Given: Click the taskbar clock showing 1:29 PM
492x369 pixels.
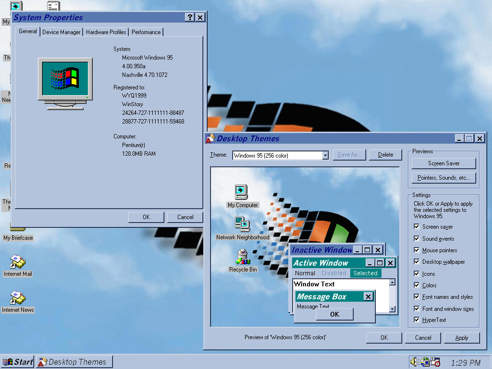Looking at the screenshot, I should 466,363.
